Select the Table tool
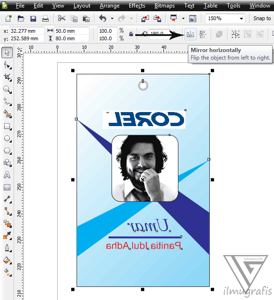274x300 pixels. 7,187
